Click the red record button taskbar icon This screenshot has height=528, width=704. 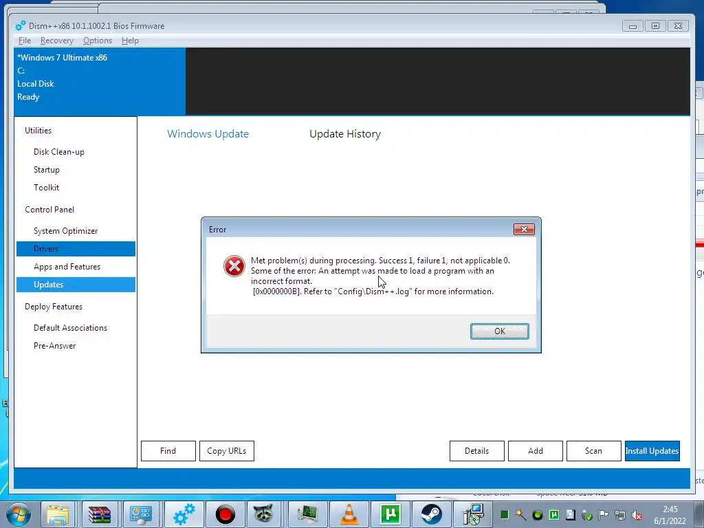[x=225, y=514]
